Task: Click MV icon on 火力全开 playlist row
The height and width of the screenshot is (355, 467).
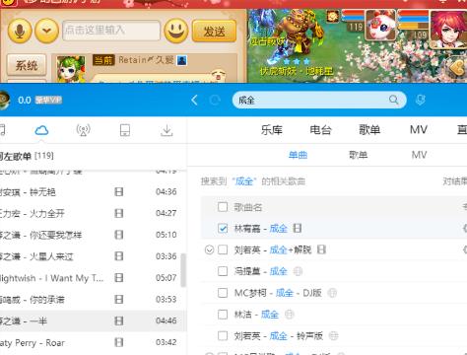Action: click(x=119, y=213)
